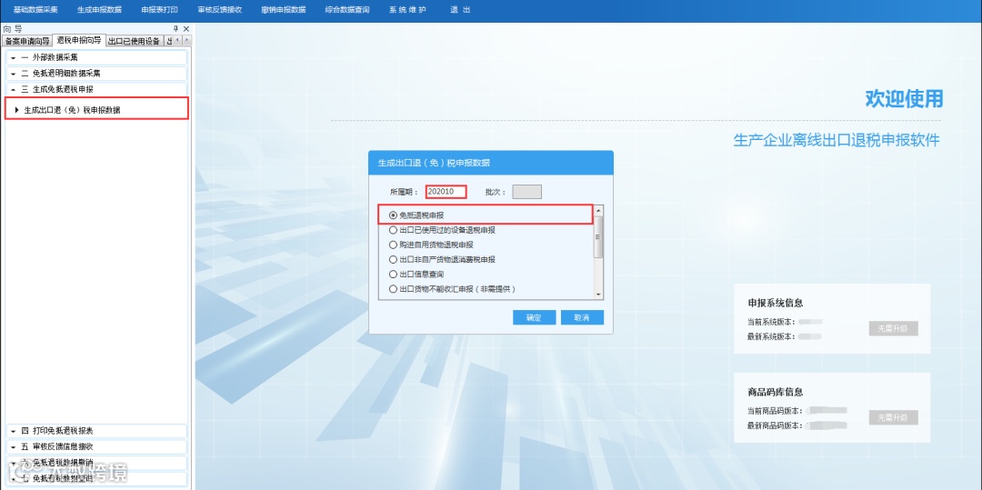The width and height of the screenshot is (982, 490).
Task: Click the dialog list scrollbar thumb
Action: click(x=598, y=236)
